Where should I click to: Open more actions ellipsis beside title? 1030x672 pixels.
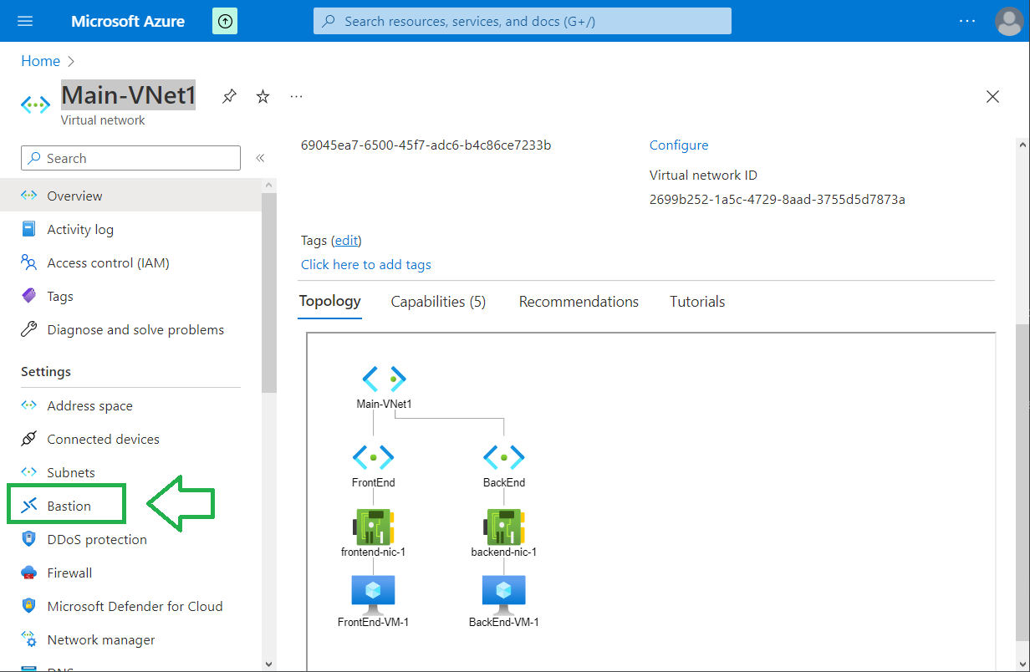[x=296, y=97]
